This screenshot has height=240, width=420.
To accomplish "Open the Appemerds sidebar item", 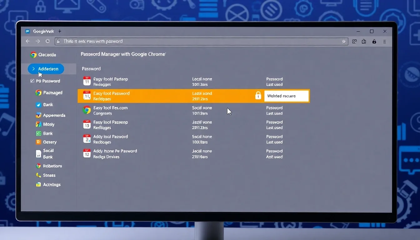I will click(x=51, y=115).
